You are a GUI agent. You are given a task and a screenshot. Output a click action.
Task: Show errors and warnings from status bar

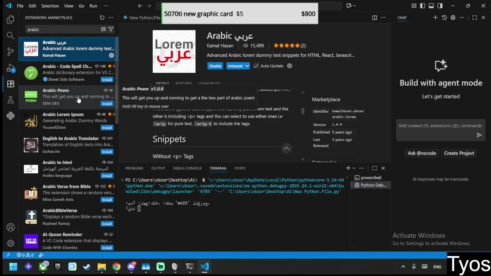pyautogui.click(x=25, y=255)
